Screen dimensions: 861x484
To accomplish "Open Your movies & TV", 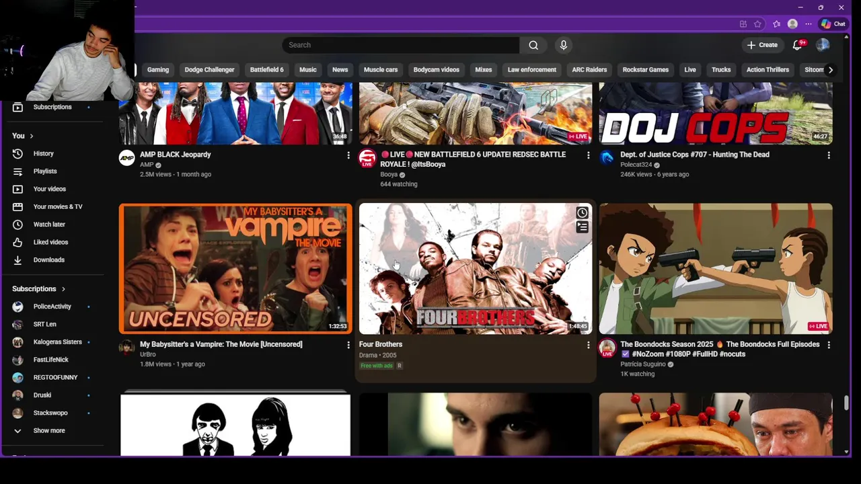I will [x=58, y=206].
